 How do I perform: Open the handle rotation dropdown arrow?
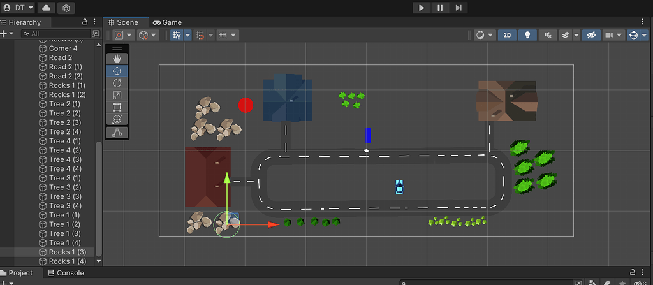154,36
